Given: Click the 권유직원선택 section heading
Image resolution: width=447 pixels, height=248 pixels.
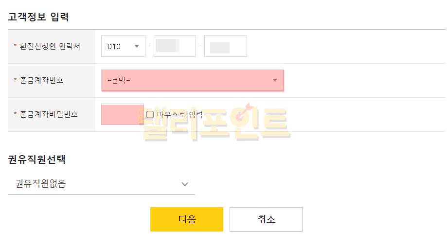Looking at the screenshot, I should [36, 159].
